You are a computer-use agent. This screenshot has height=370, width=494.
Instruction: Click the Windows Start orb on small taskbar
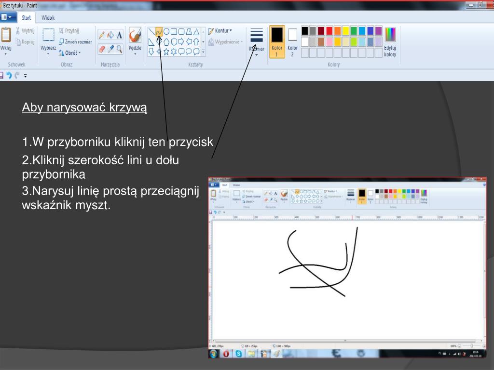tap(213, 354)
